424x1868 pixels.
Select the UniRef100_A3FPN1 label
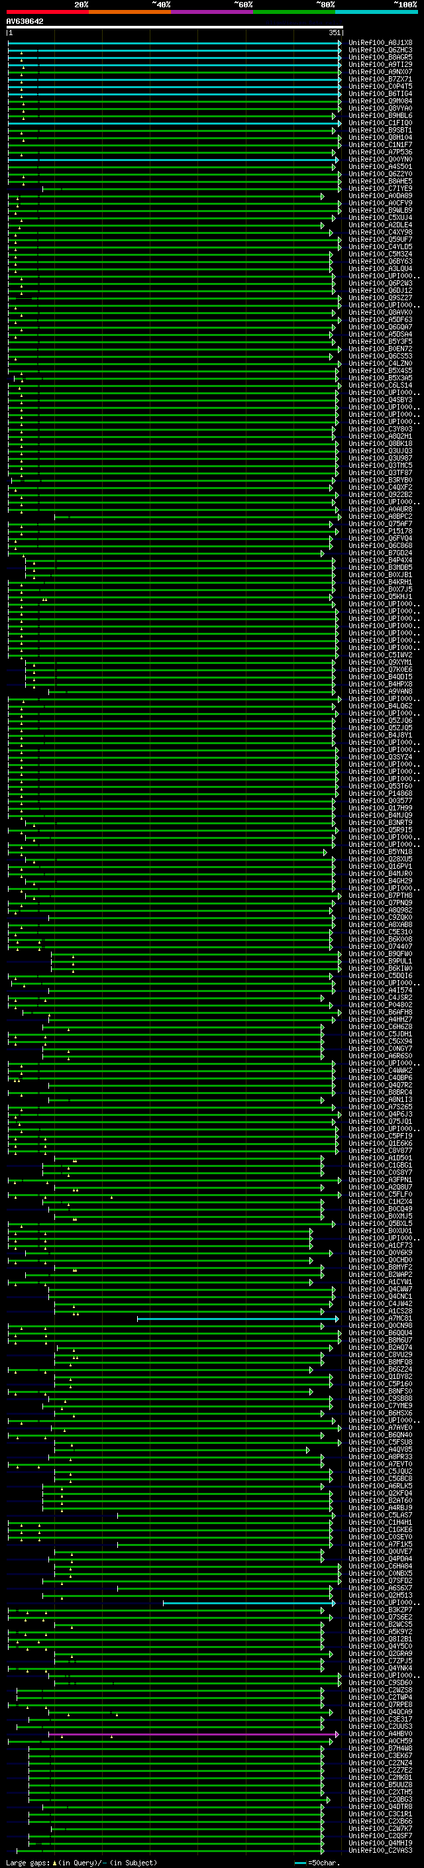click(x=380, y=1180)
